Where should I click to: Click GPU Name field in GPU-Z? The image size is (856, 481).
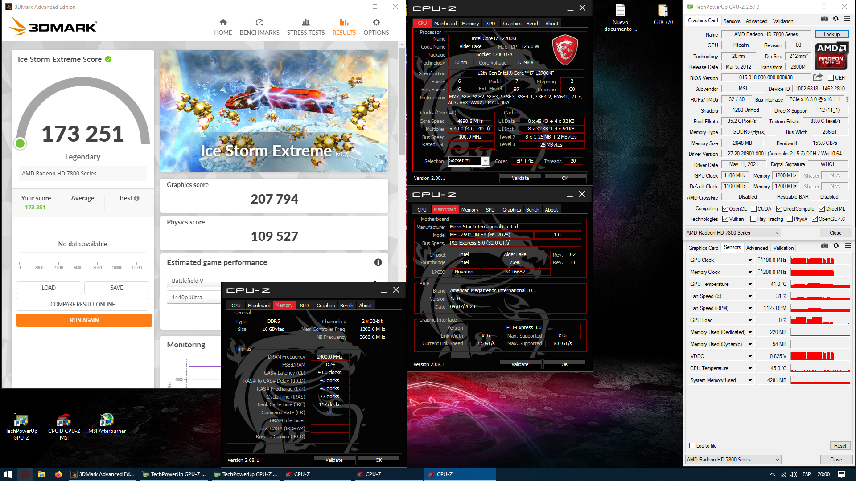[765, 34]
